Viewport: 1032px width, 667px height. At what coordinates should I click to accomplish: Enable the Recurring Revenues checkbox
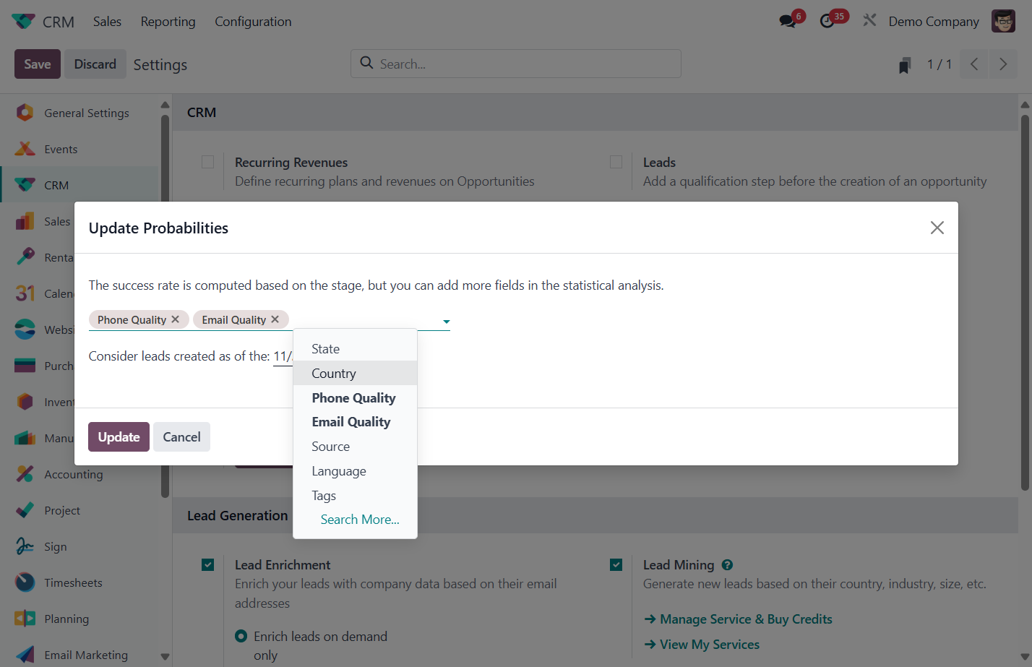click(x=208, y=162)
